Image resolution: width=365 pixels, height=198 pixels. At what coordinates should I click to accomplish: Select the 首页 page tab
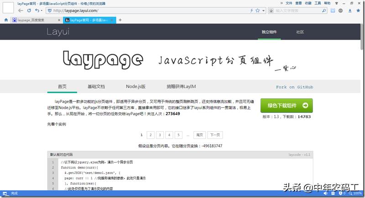coord(62,86)
